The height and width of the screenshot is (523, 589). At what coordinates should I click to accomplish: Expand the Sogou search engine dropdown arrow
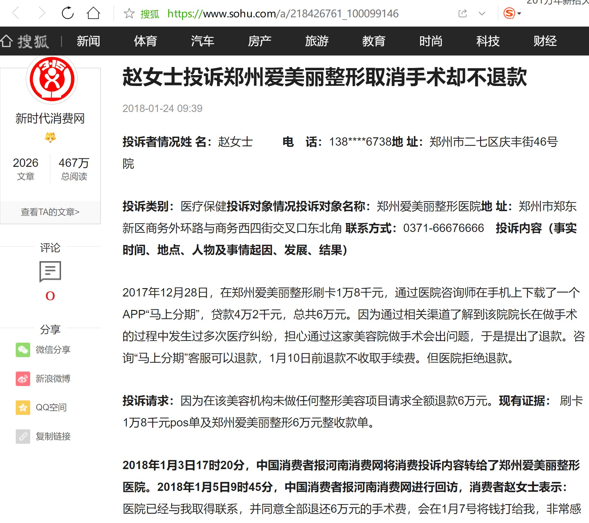pyautogui.click(x=519, y=13)
